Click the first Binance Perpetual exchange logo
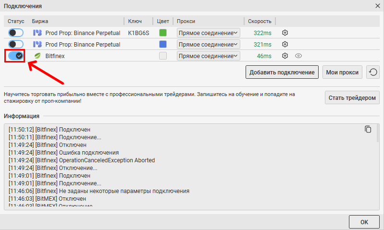 coord(37,33)
